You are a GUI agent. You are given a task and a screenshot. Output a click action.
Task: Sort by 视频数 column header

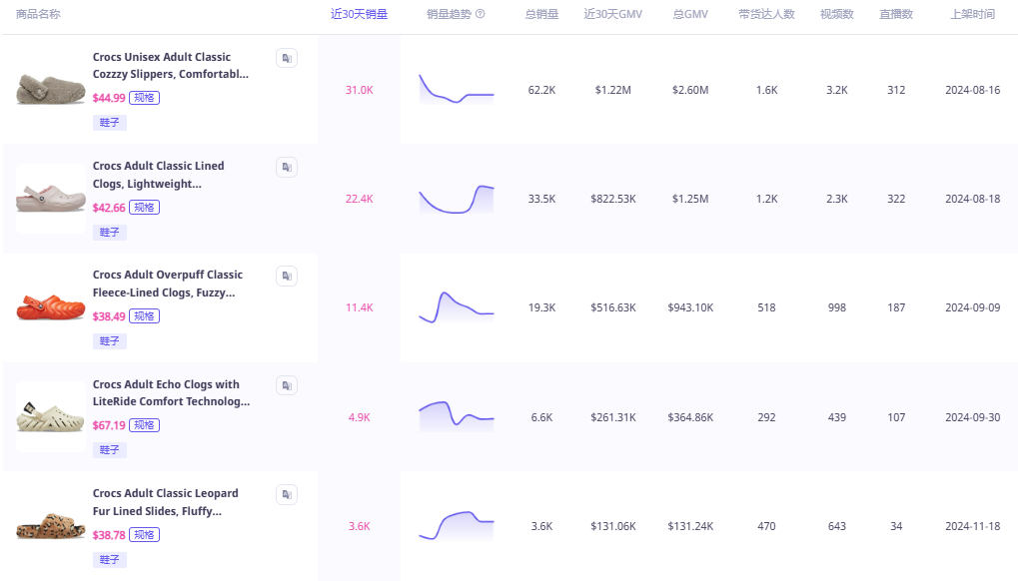[837, 14]
